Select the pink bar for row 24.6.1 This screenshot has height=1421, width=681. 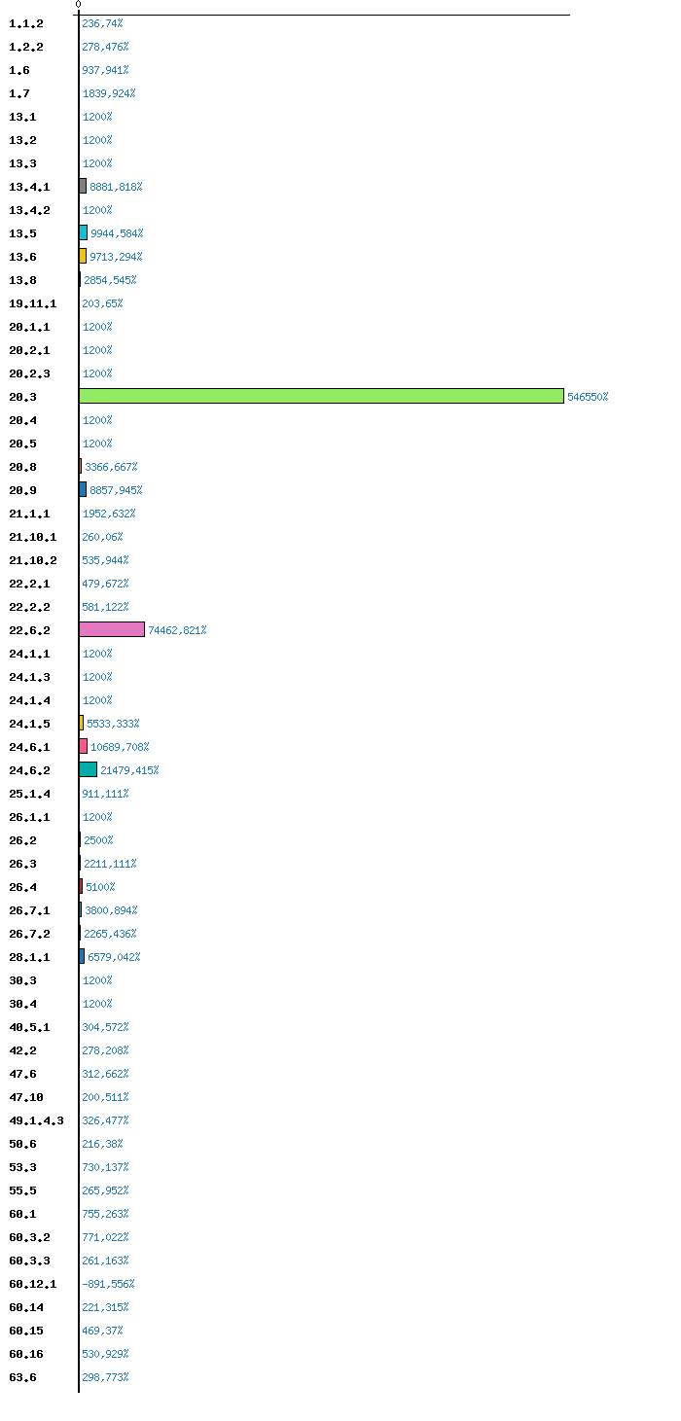point(84,746)
